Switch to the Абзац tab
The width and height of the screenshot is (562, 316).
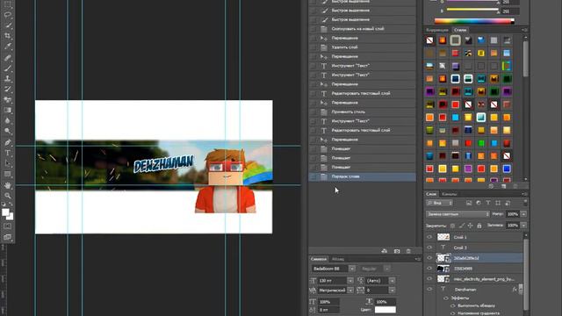coord(337,259)
